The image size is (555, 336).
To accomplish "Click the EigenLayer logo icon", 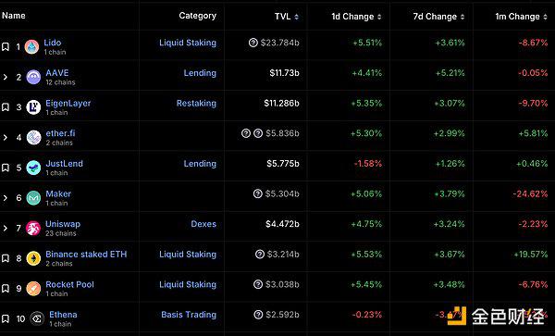I will [33, 107].
